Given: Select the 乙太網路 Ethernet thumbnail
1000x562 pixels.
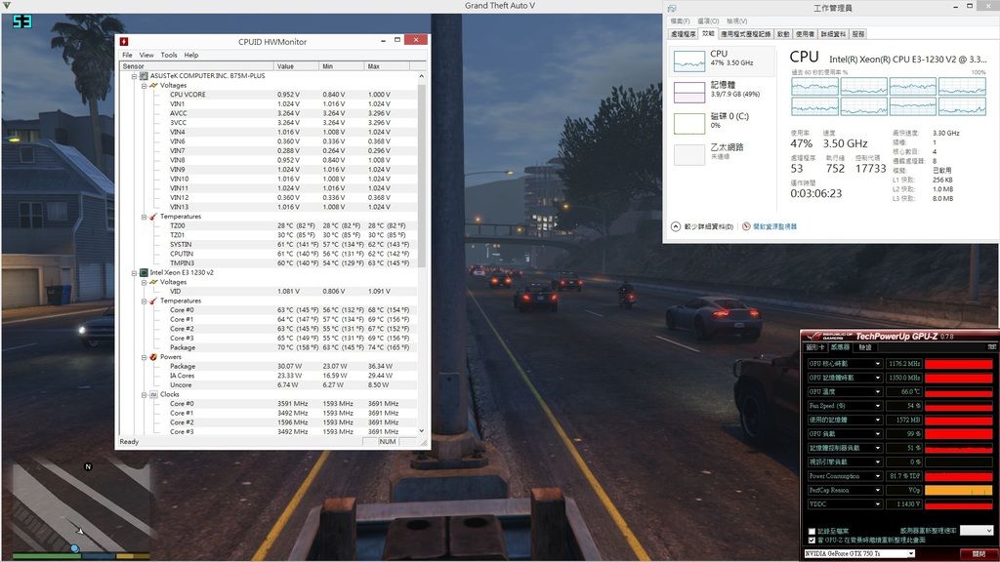Looking at the screenshot, I should tap(689, 155).
